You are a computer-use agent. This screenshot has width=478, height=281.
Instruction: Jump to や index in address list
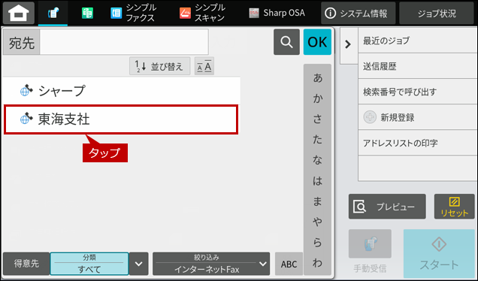pos(317,222)
